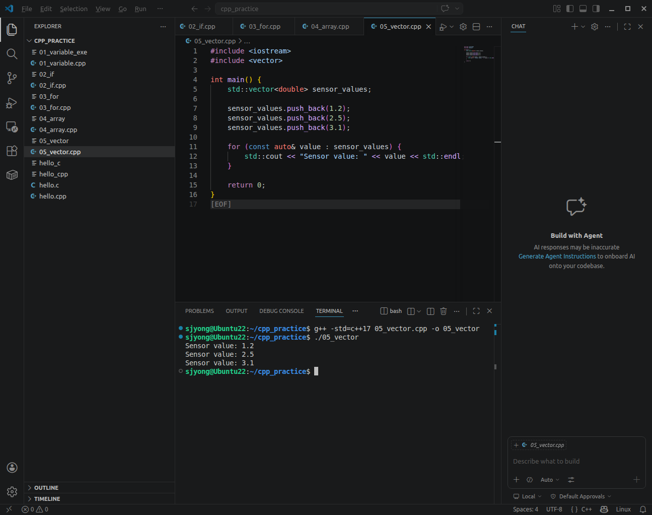652x515 pixels.
Task: Open the File menu
Action: coord(27,9)
